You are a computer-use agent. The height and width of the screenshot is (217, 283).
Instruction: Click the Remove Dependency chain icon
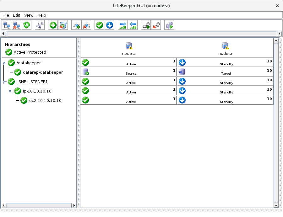click(x=156, y=25)
